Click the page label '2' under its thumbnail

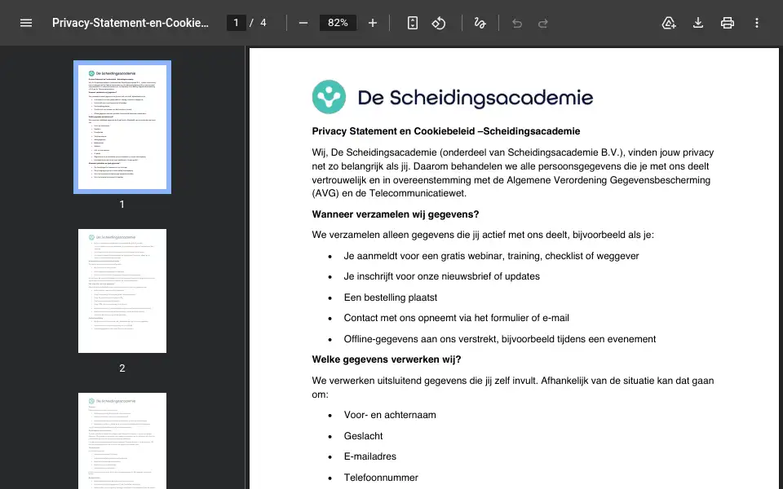click(122, 368)
